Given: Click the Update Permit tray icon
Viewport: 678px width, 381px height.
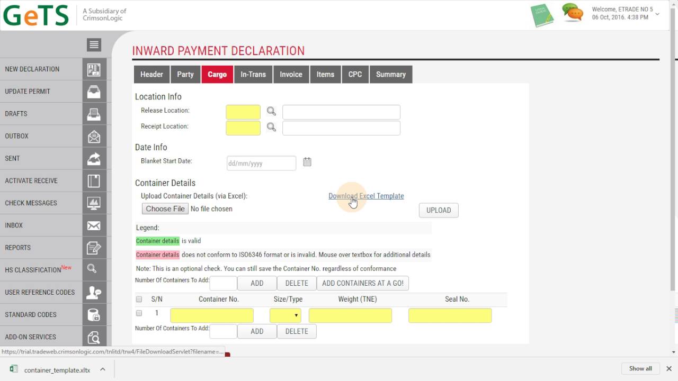Looking at the screenshot, I should 94,91.
